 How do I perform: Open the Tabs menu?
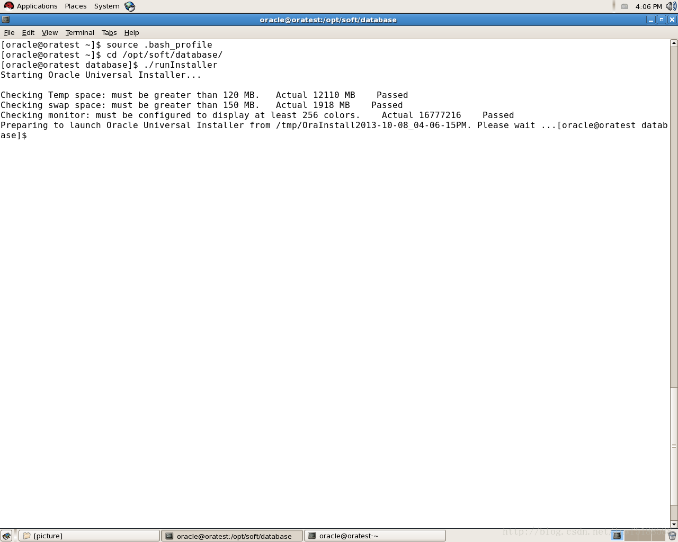[109, 32]
